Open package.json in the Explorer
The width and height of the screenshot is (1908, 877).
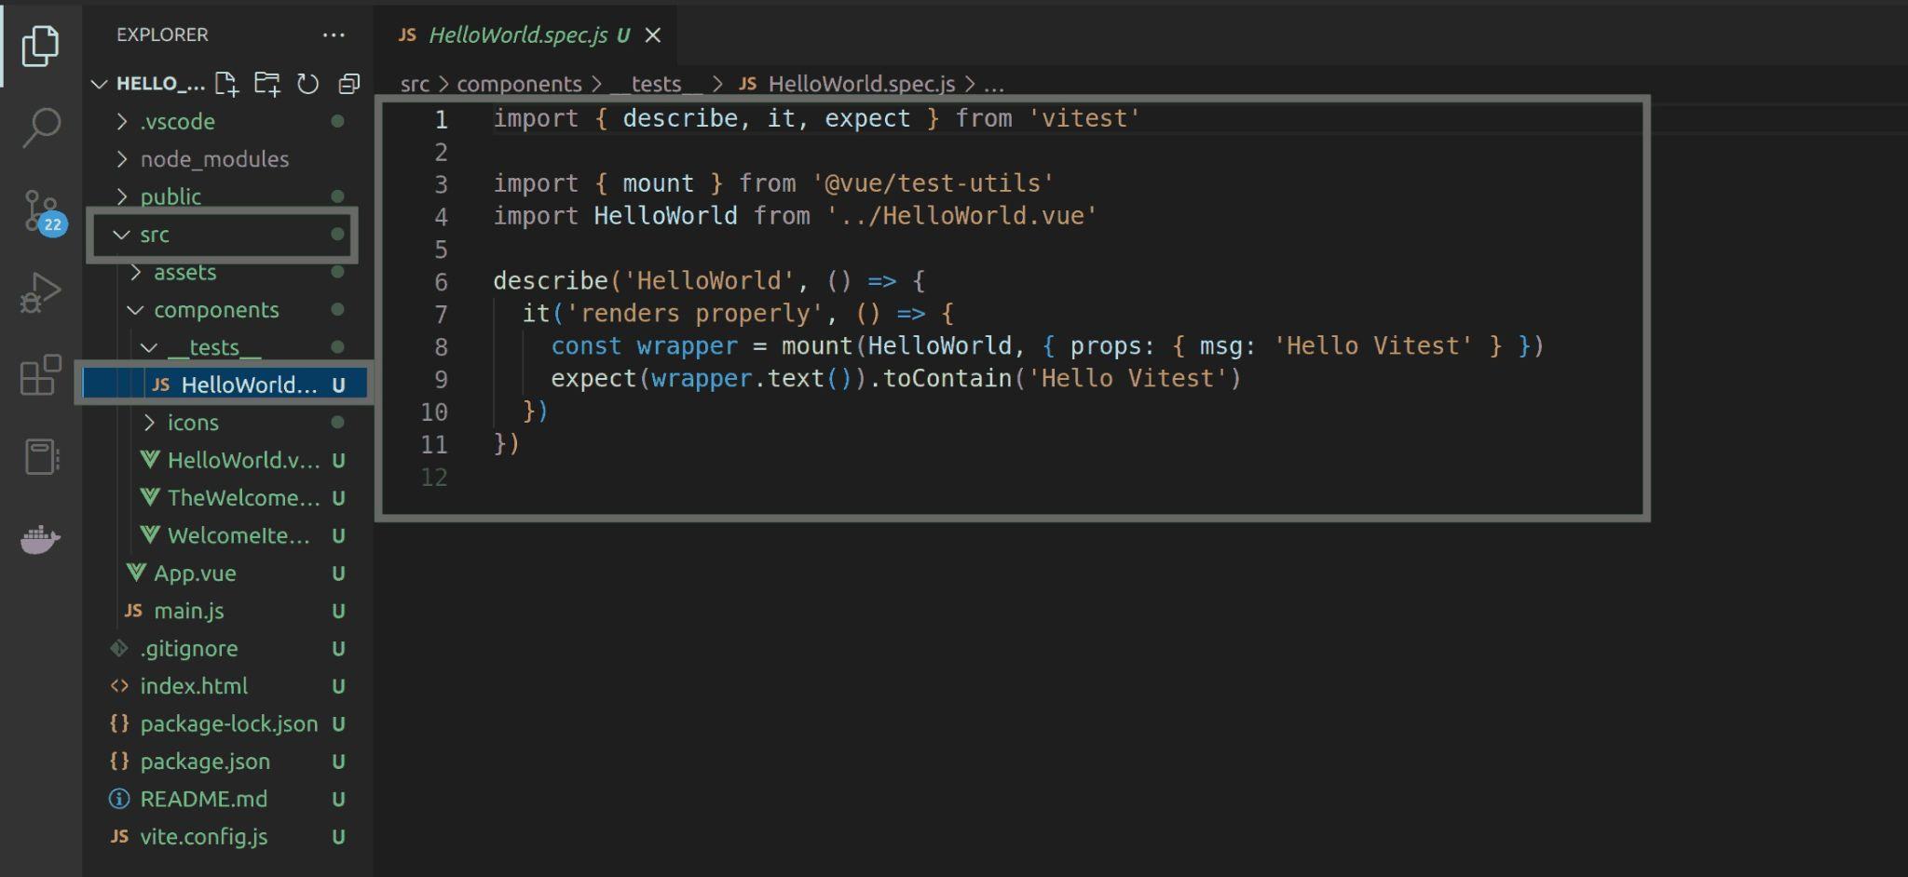pos(205,762)
